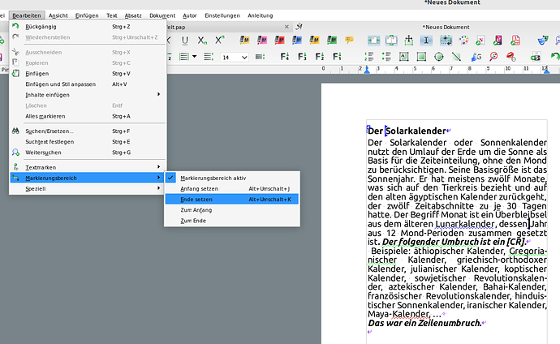Apply heading format F1
The width and height of the screenshot is (560, 344).
pyautogui.click(x=337, y=56)
